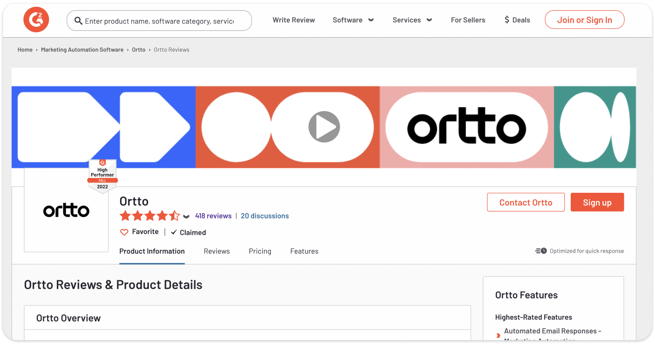
Task: Open the For Sellers page
Action: pos(468,20)
